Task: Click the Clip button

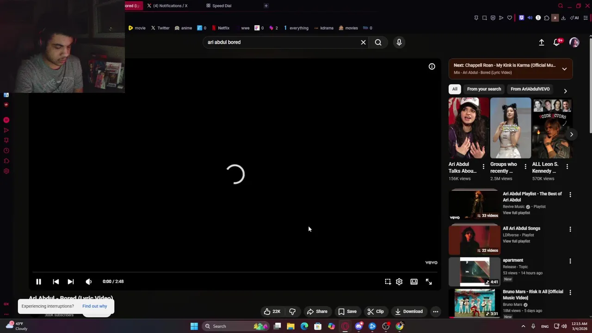Action: tap(376, 311)
